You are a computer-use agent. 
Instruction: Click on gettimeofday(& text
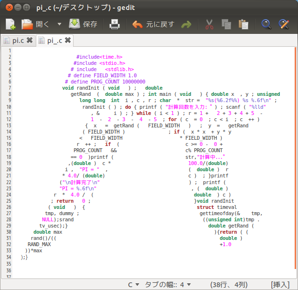coord(220,214)
